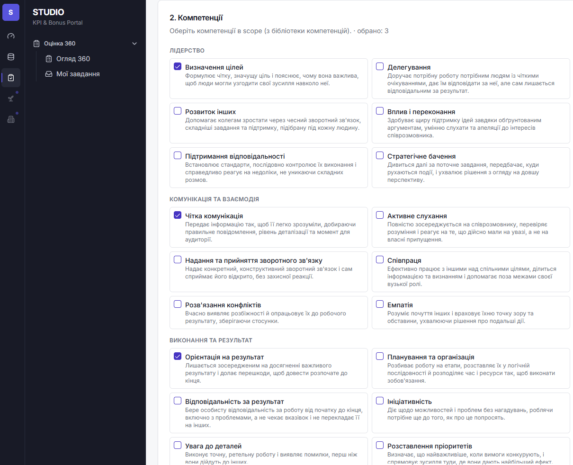Click the KPI & Bonus Portal subtitle
The height and width of the screenshot is (465, 573).
pos(58,23)
